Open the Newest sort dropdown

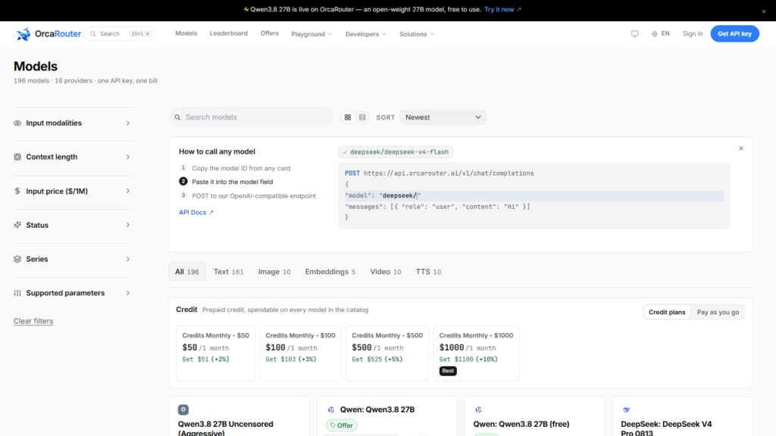[x=443, y=117]
